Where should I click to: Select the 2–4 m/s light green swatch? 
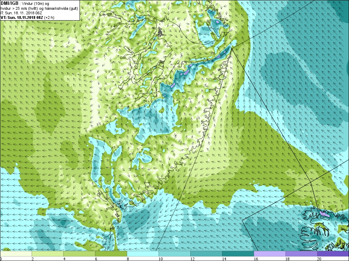click(47, 254)
